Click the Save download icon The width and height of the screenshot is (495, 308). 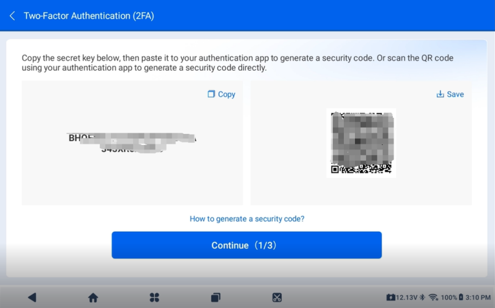[x=440, y=94]
